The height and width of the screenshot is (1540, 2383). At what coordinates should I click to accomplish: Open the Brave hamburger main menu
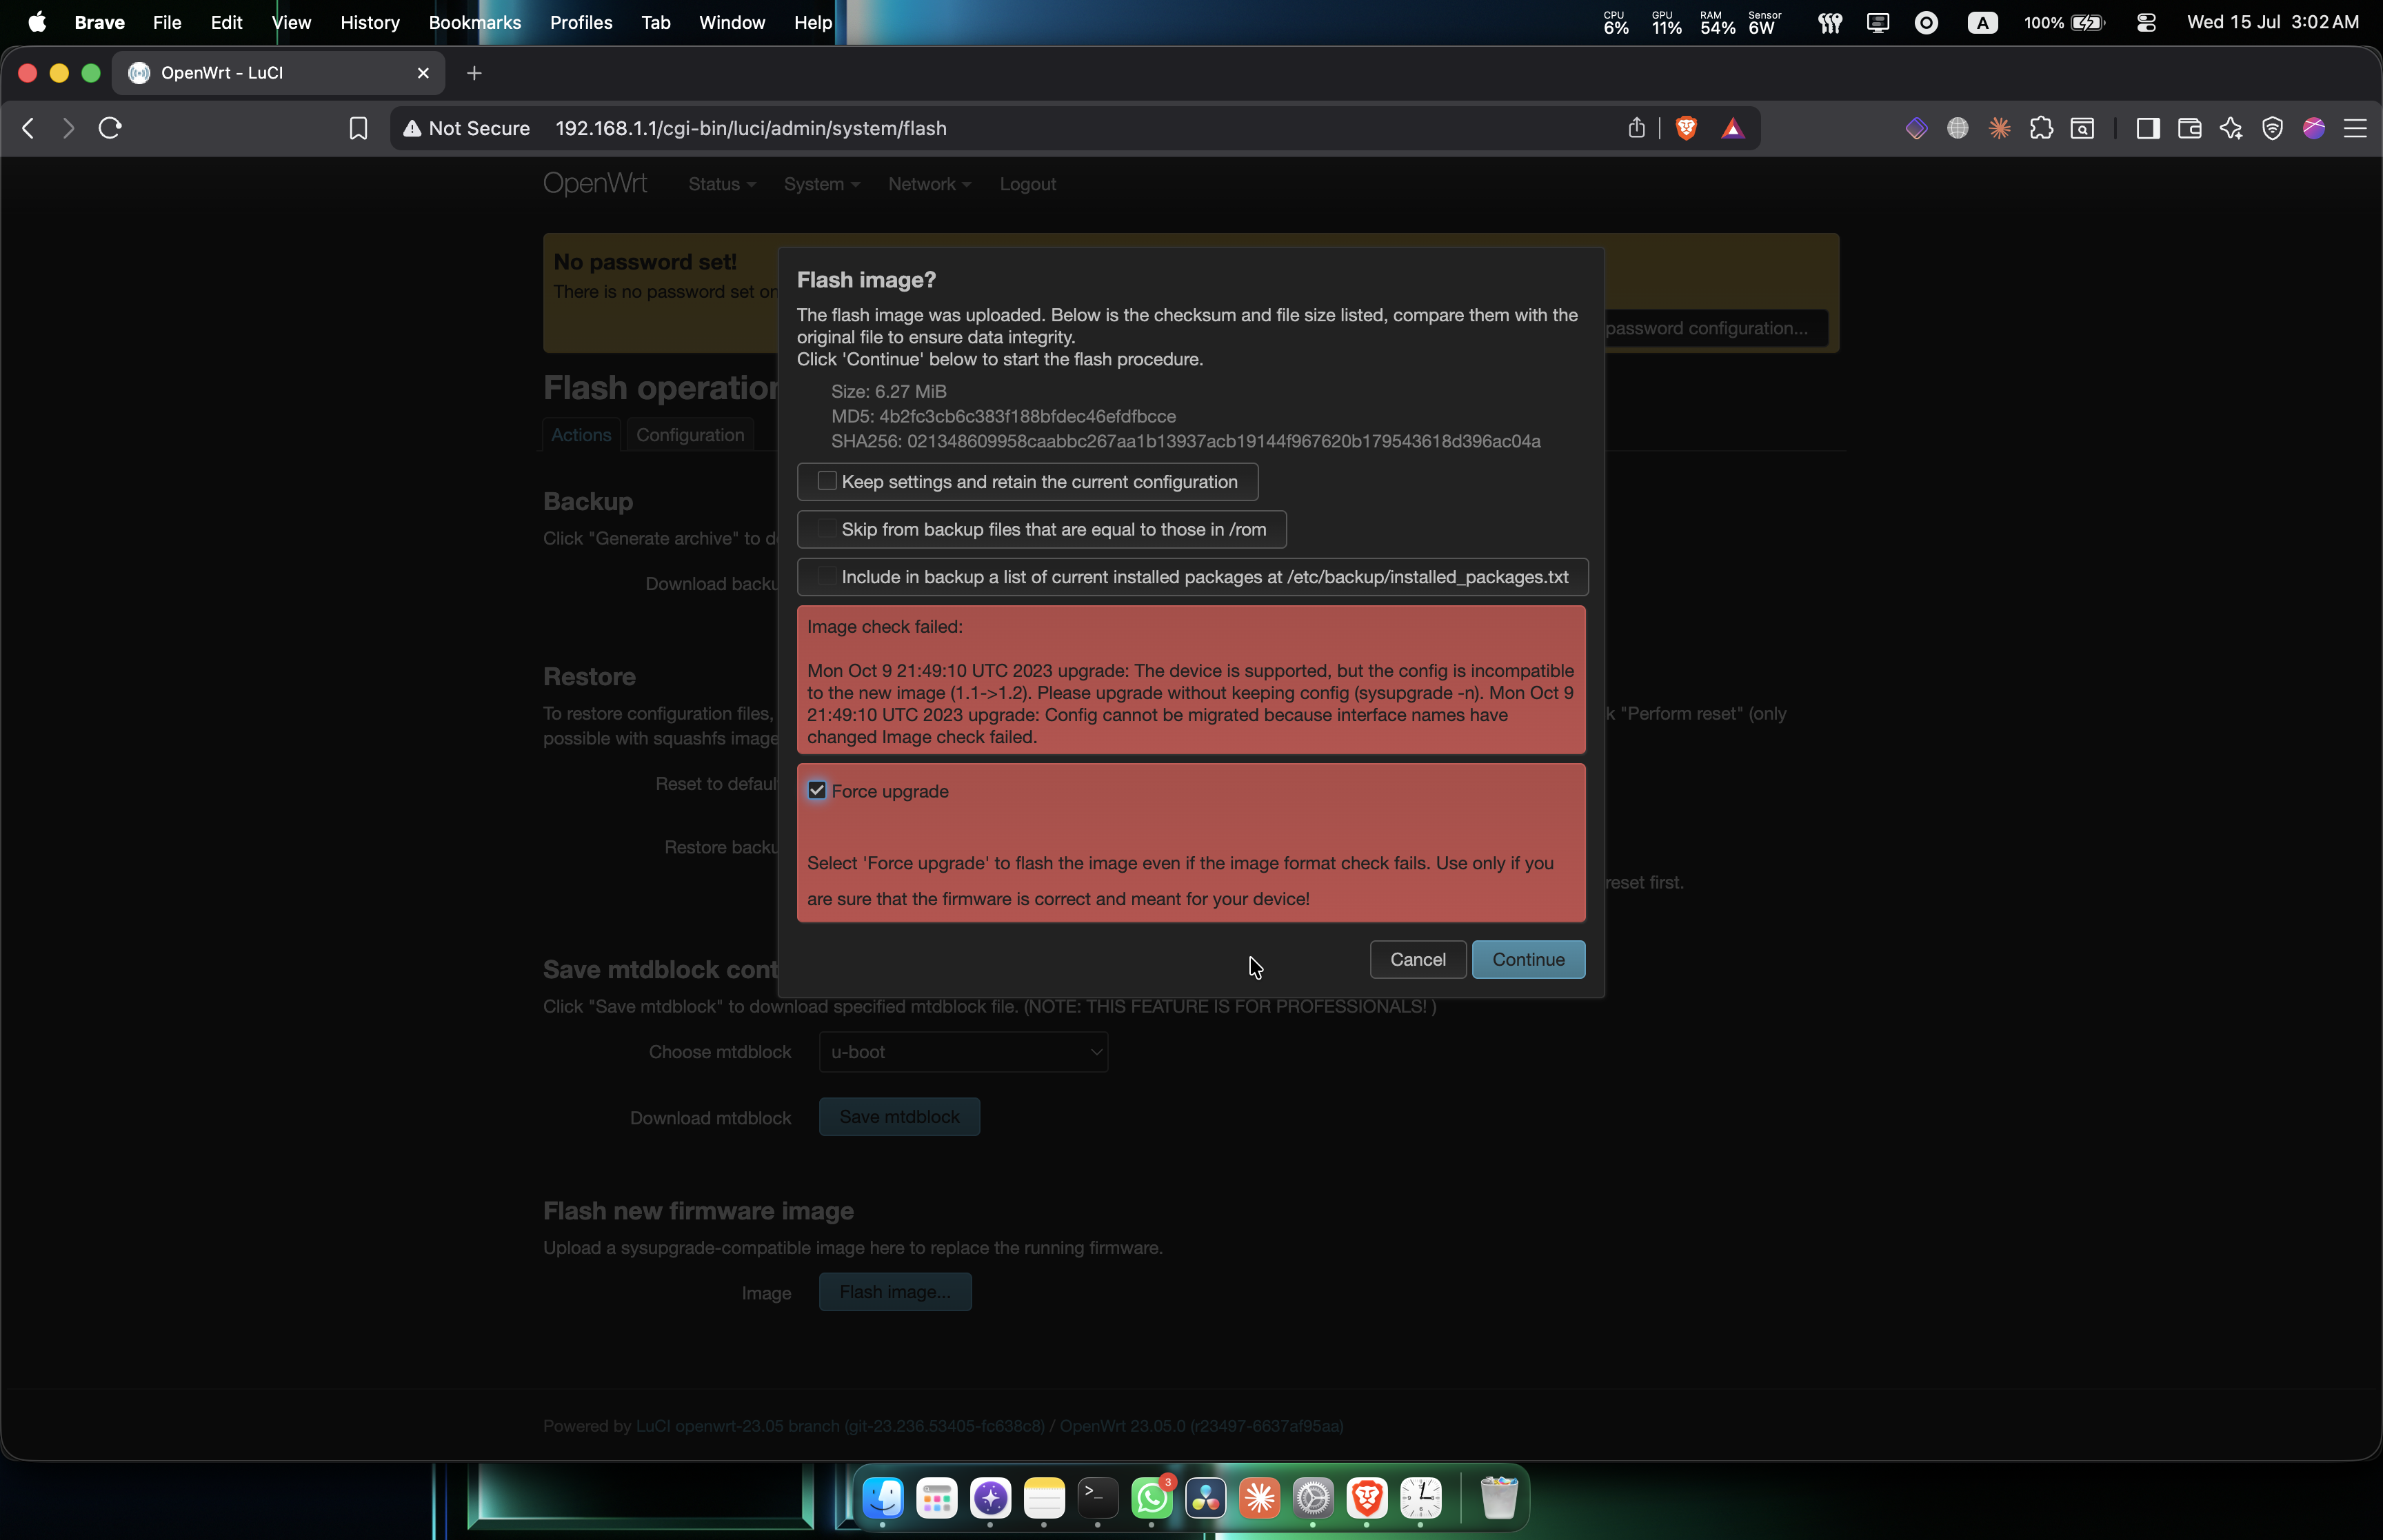(2355, 128)
